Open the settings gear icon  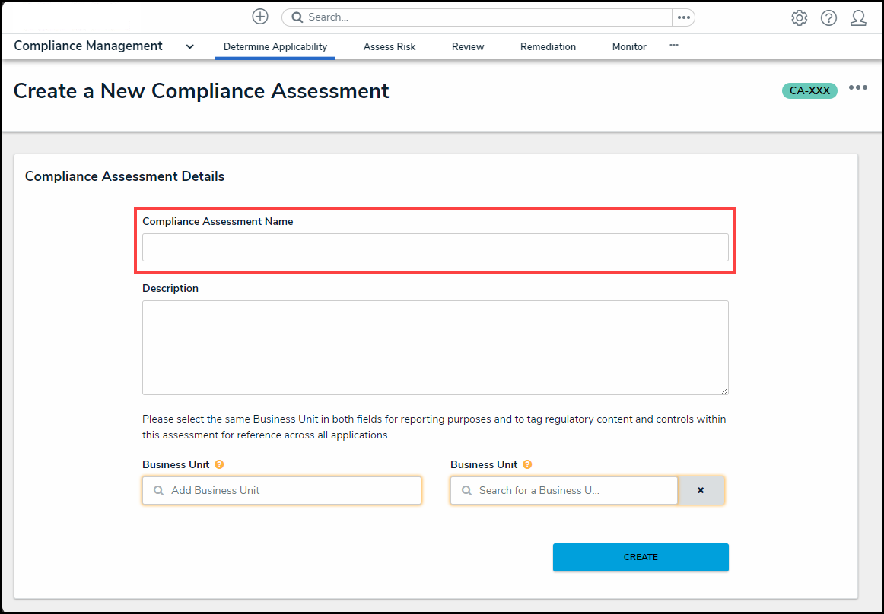point(799,18)
